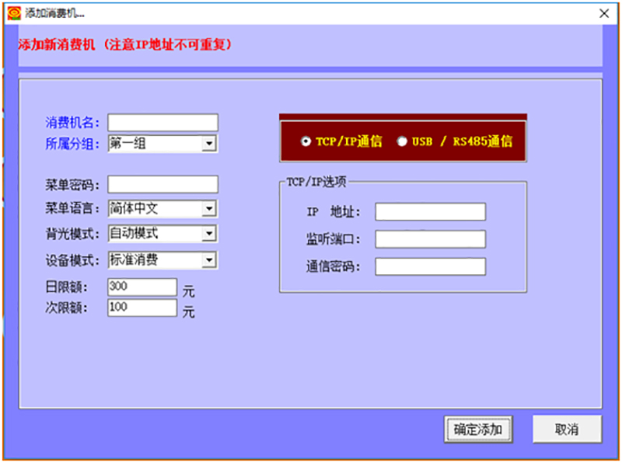Click the 消费机名 label

click(x=72, y=123)
